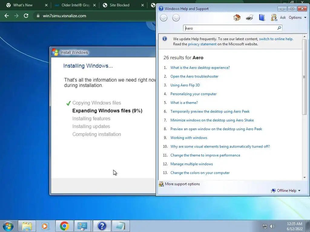Click the scrollbar down arrow in Help
The height and width of the screenshot is (232, 310).
pyautogui.click(x=305, y=178)
